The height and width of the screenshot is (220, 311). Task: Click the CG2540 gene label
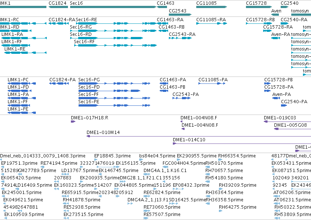(289, 3)
